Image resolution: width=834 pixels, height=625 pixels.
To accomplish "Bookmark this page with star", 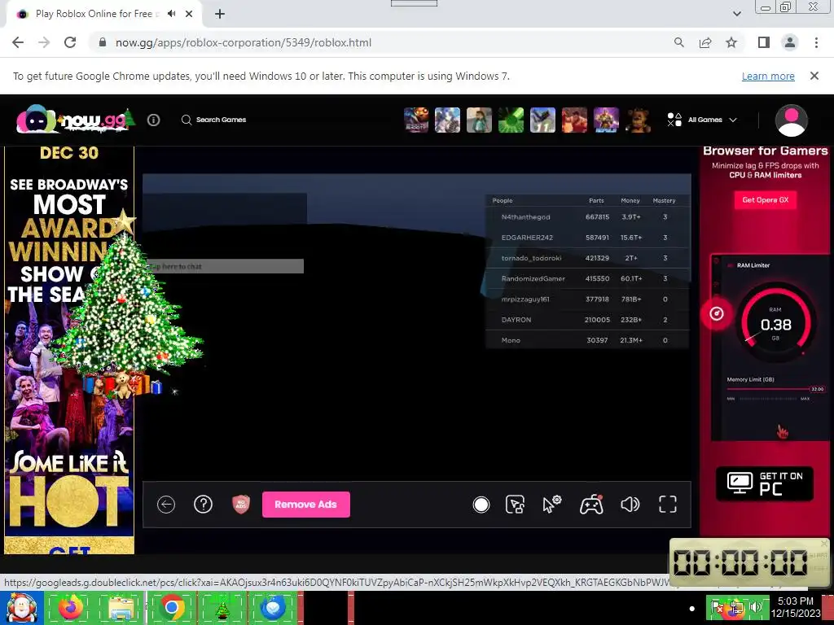I will [x=731, y=42].
